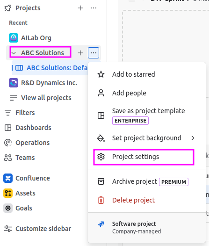209x246 pixels.
Task: Collapse the ABC Solutions project chevron
Action: tap(14, 53)
